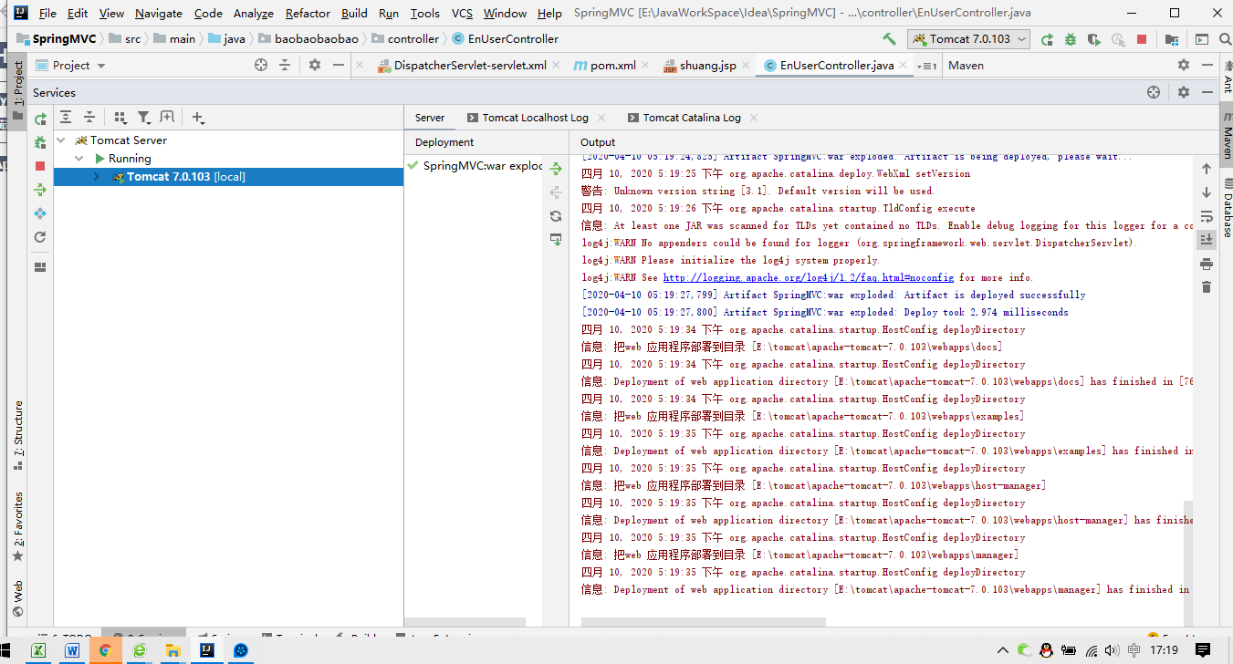The width and height of the screenshot is (1233, 664).
Task: Select SpringMVC:war exploded deployment item
Action: pyautogui.click(x=475, y=166)
